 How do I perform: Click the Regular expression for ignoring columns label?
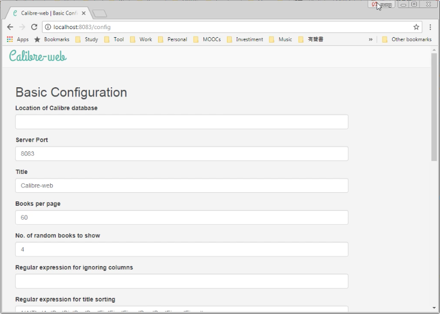pyautogui.click(x=74, y=267)
